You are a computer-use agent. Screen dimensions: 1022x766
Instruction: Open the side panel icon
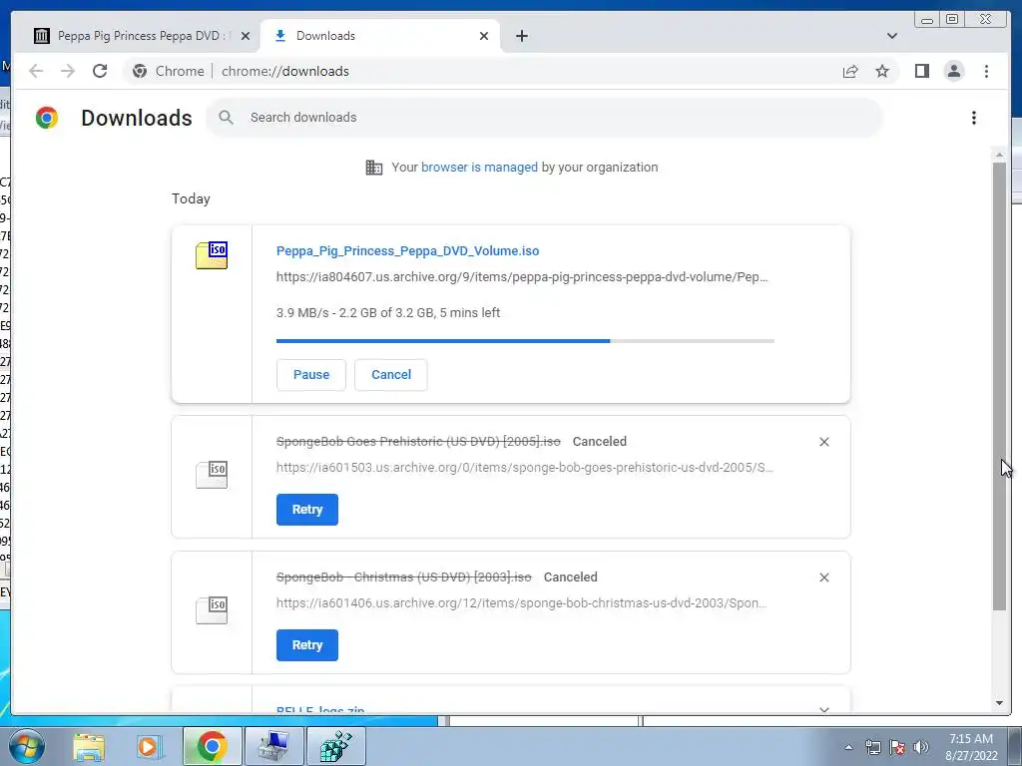[x=921, y=71]
